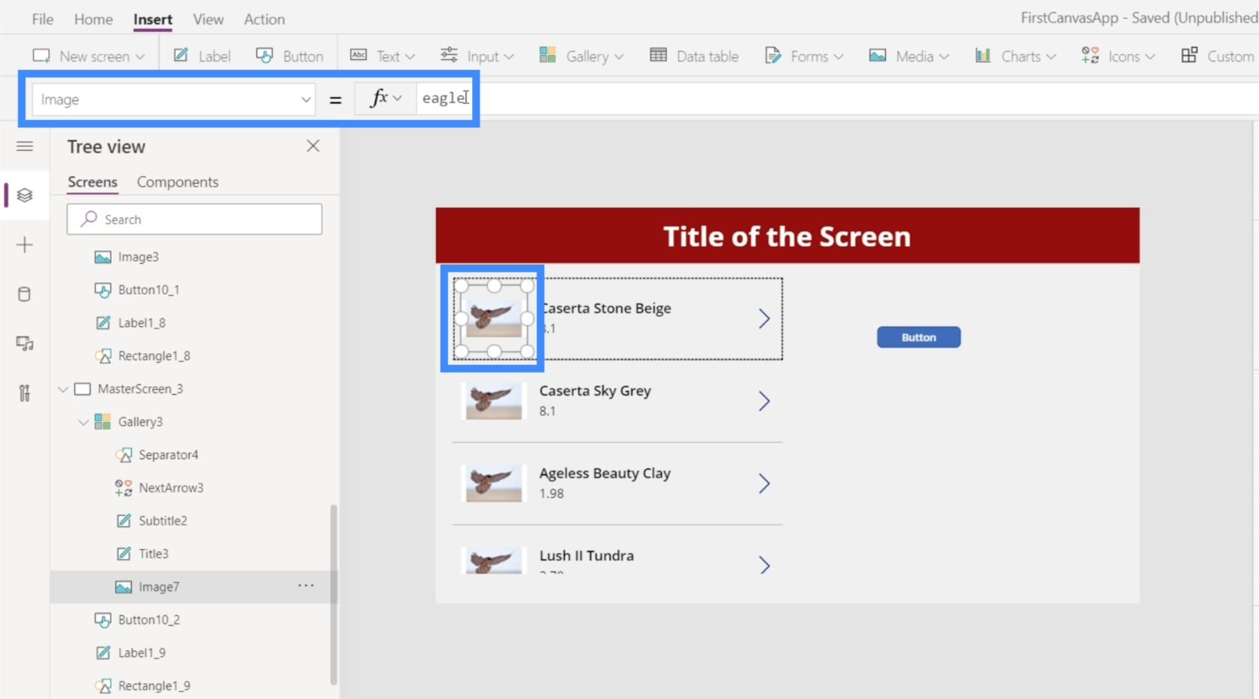Open the Charts dropdown

point(1015,56)
